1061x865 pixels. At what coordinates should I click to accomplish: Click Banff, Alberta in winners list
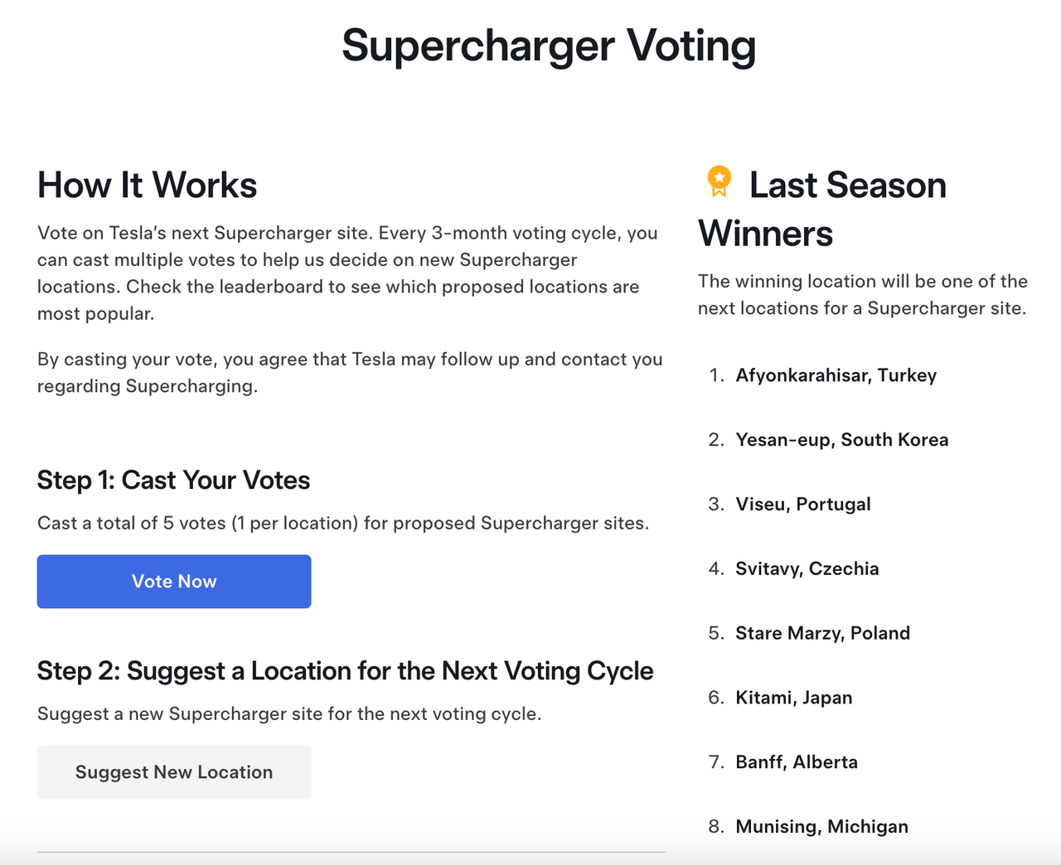pyautogui.click(x=796, y=762)
